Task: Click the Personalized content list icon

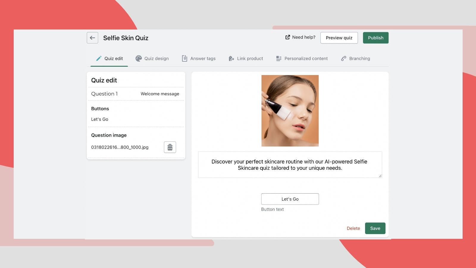Action: (x=278, y=58)
